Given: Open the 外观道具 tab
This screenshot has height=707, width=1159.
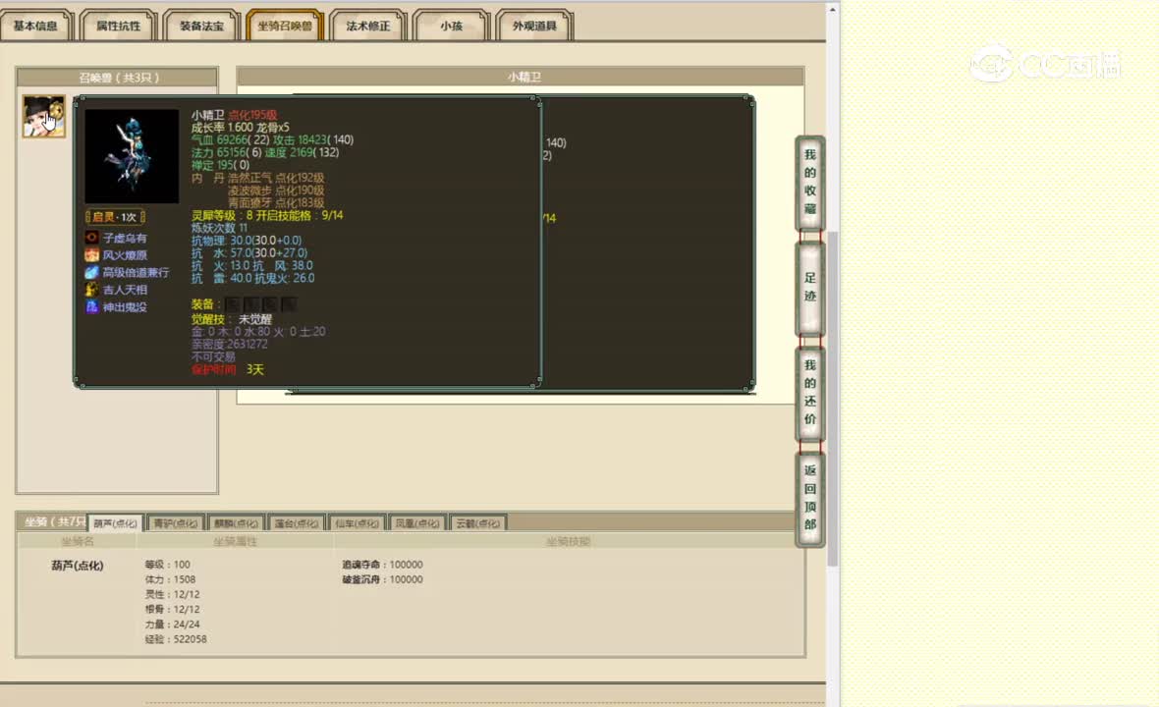Looking at the screenshot, I should tap(534, 26).
